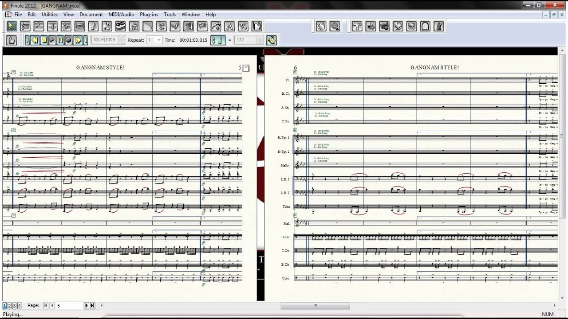Open the tempo note duration selector

(x=218, y=40)
